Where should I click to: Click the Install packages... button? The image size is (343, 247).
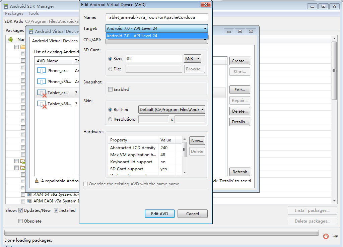tap(313, 210)
